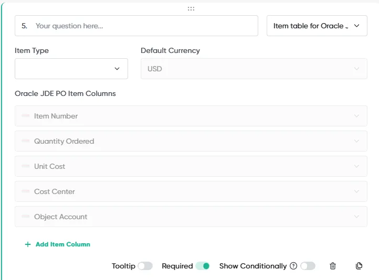Screen dimensions: 379x280
Task: Remove the Unit Cost column minus icon
Action: click(25, 166)
